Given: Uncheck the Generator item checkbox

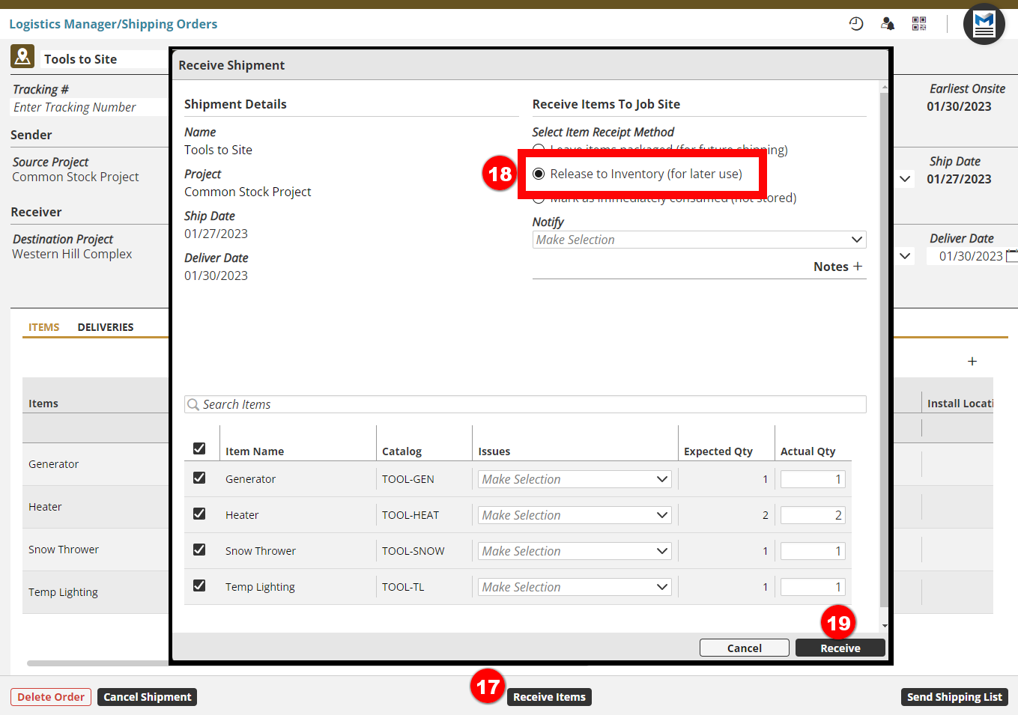Looking at the screenshot, I should pyautogui.click(x=199, y=478).
